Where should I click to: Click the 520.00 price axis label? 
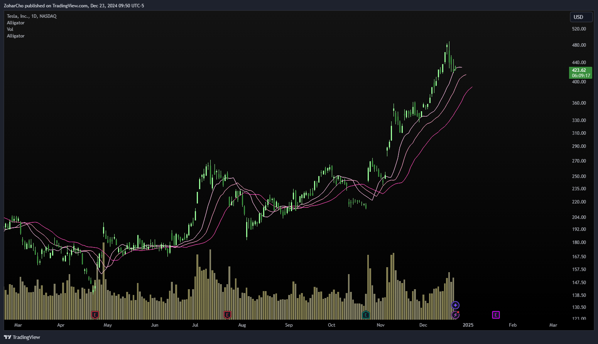pos(579,29)
